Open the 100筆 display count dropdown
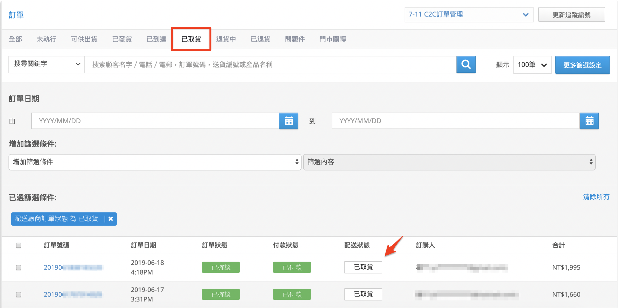 click(532, 65)
